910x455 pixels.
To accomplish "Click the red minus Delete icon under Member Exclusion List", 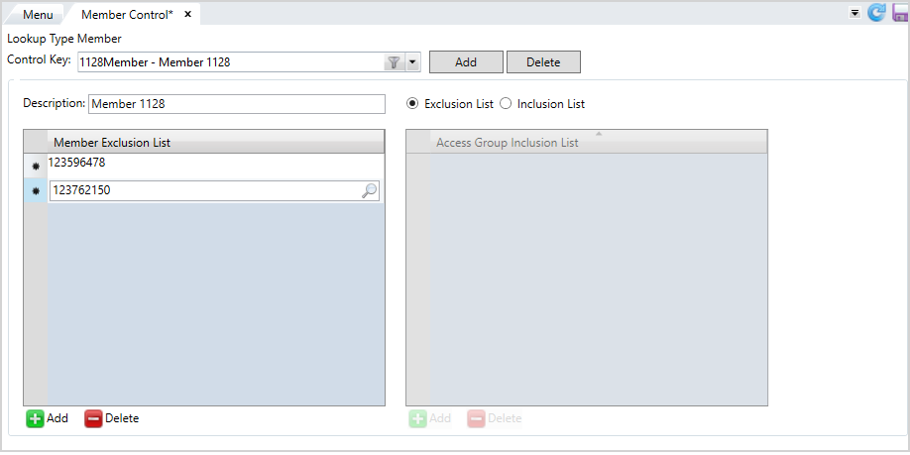I will pos(93,418).
